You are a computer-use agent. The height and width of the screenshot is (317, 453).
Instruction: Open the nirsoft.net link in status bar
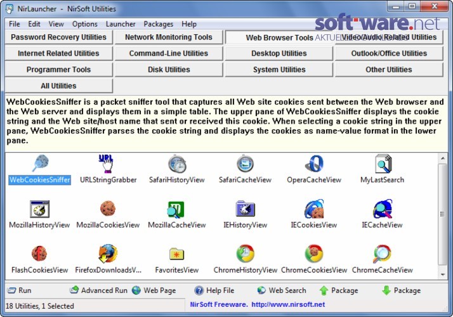tap(288, 304)
